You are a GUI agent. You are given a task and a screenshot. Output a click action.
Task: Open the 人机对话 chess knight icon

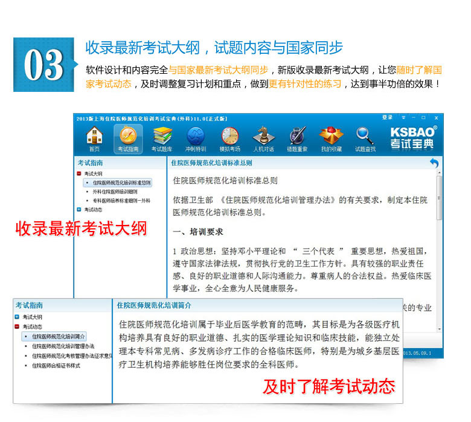(x=263, y=139)
